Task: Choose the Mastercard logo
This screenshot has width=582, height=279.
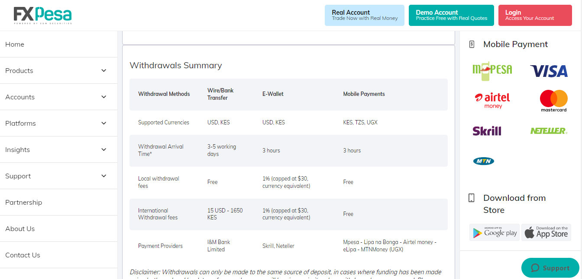Action: point(554,101)
